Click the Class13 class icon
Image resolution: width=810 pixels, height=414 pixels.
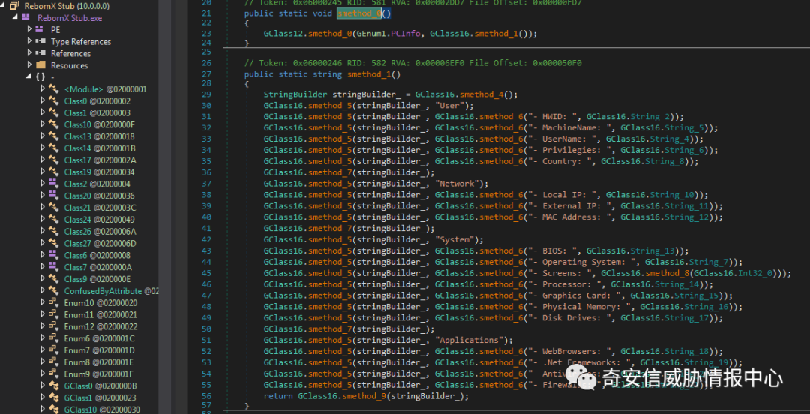(x=53, y=136)
